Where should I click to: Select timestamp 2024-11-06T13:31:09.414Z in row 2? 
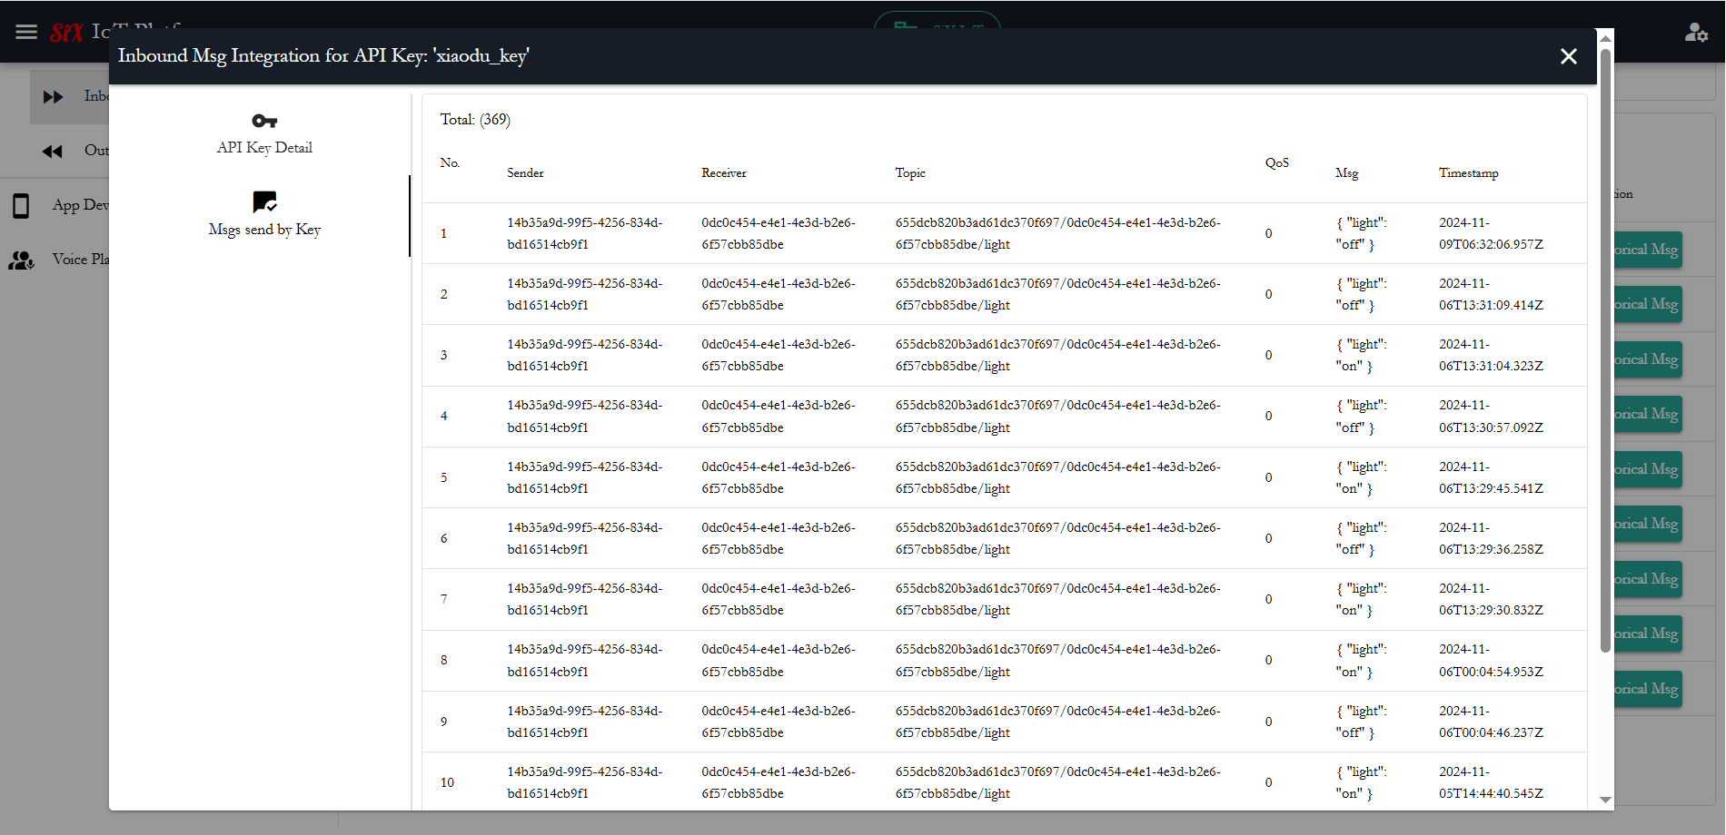1491,295
